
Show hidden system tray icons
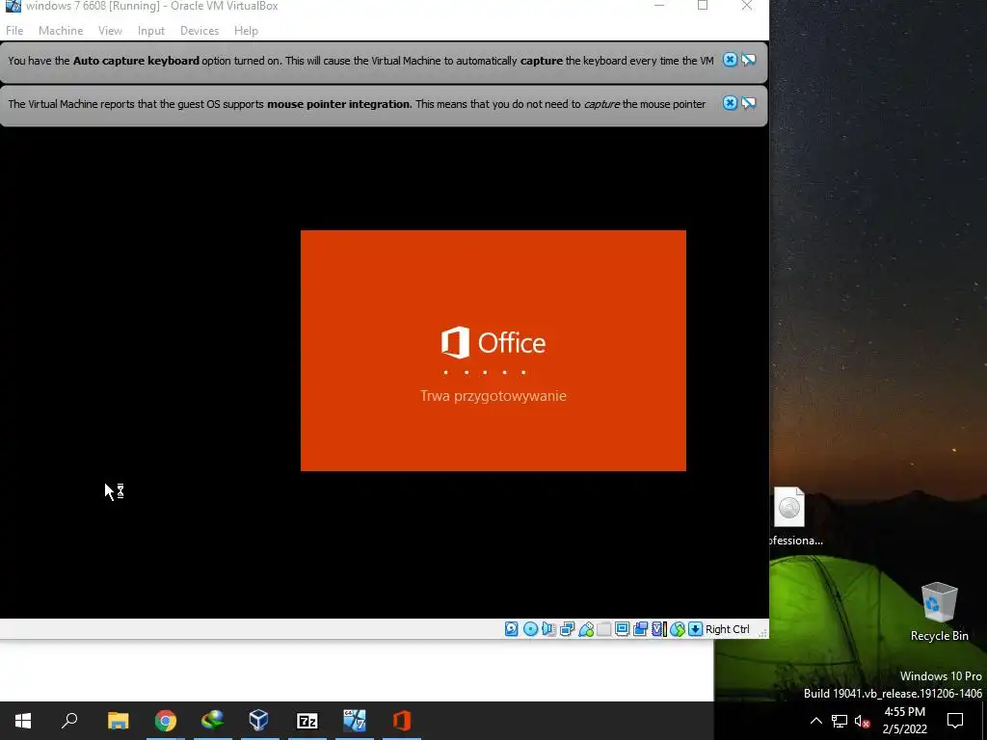815,721
